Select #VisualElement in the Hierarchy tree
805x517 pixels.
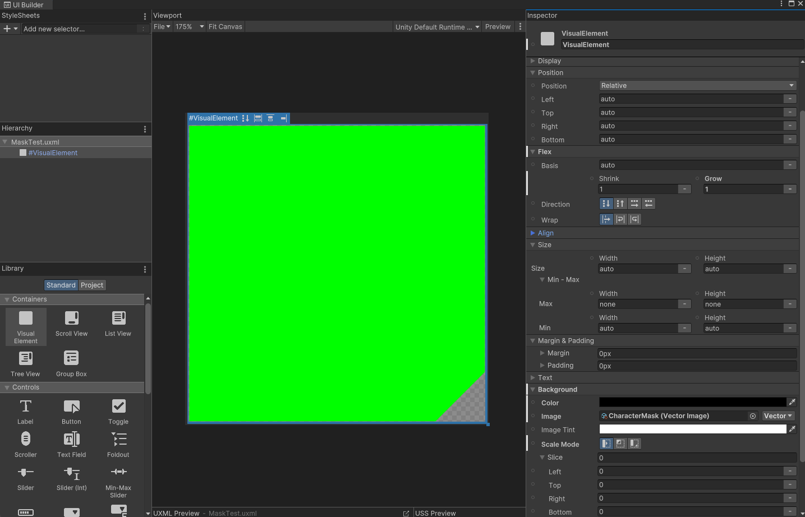click(53, 153)
